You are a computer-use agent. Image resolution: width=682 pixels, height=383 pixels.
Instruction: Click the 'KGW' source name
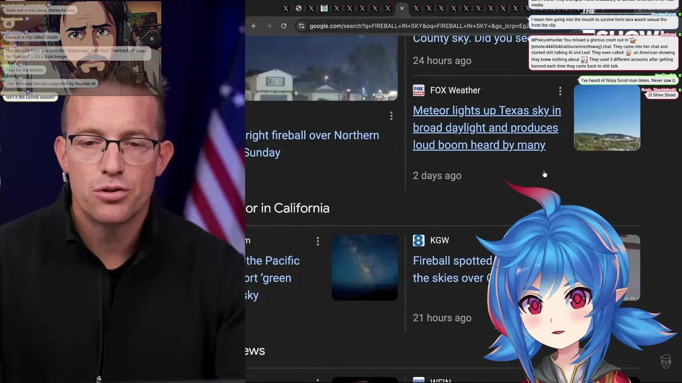pyautogui.click(x=440, y=240)
